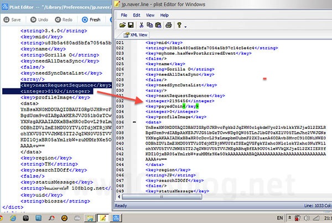The image size is (332, 223).
Task: Click the Print toolbar icon
Action: pyautogui.click(x=169, y=25)
